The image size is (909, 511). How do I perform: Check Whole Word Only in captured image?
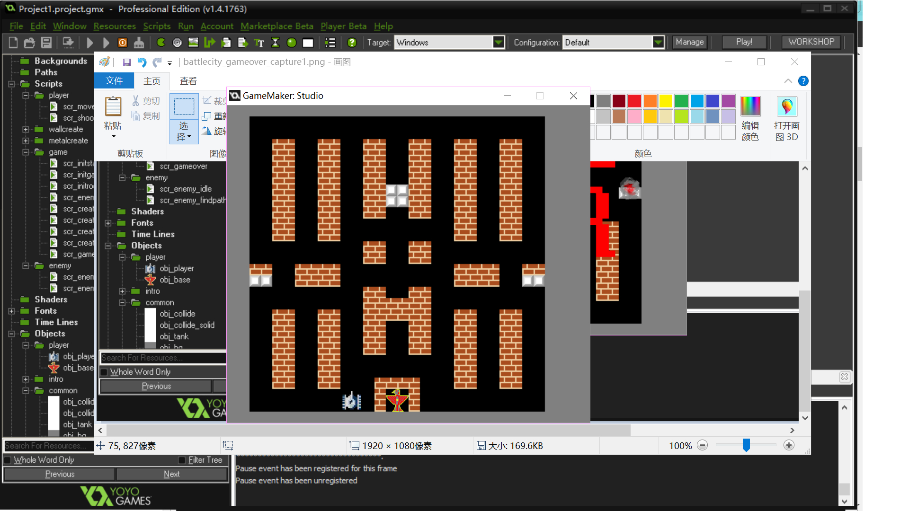104,372
